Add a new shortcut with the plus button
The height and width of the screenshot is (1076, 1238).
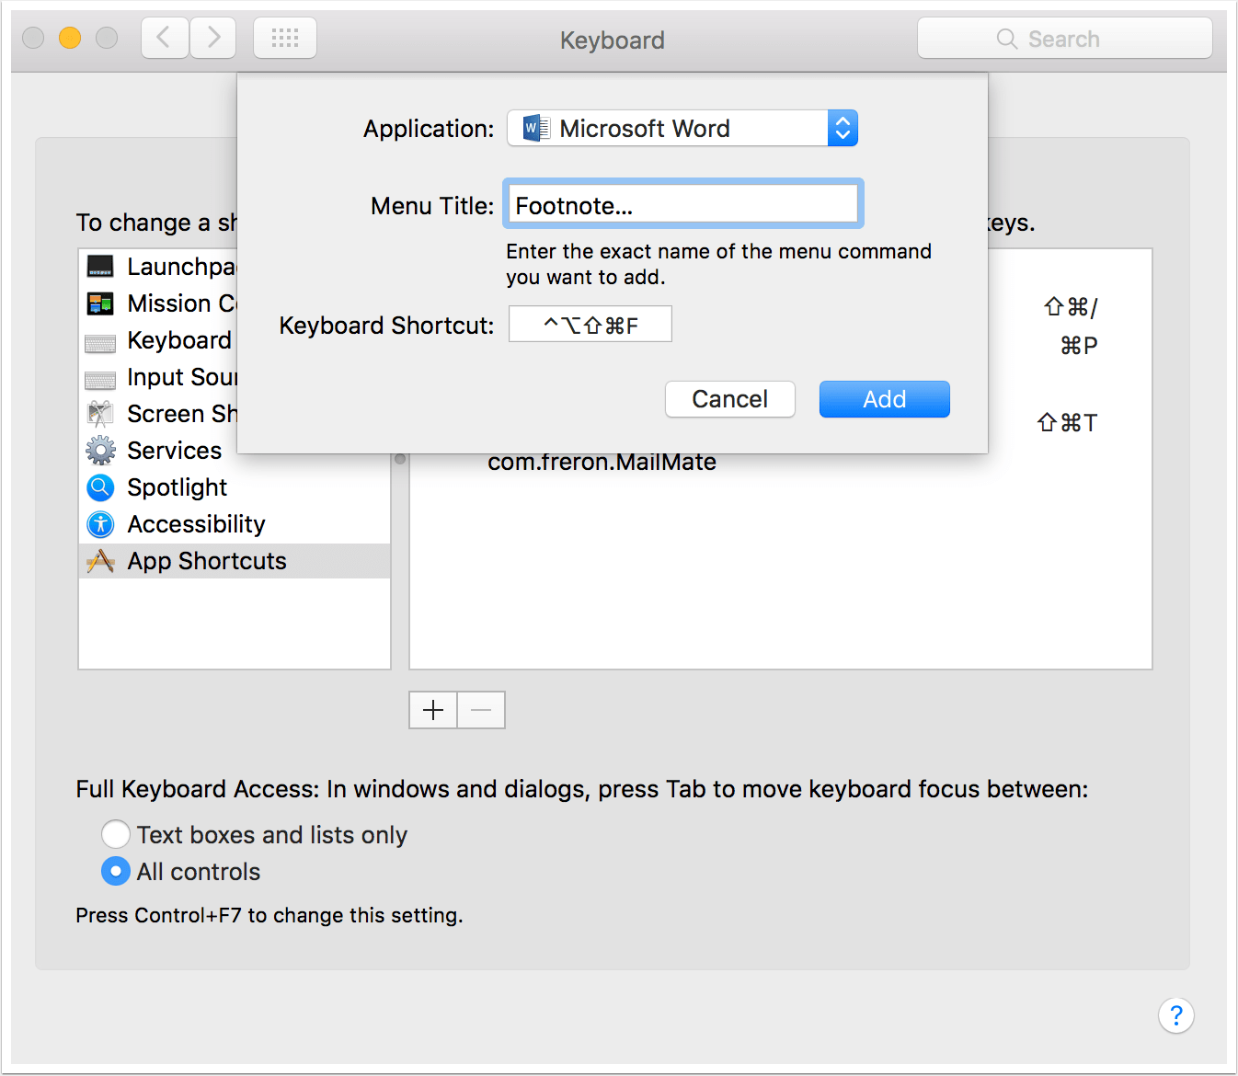[433, 710]
